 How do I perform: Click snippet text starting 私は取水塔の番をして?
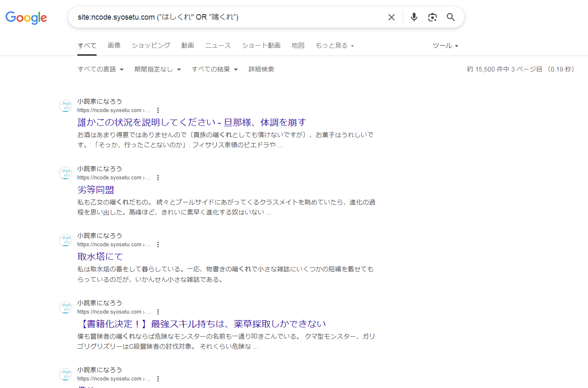tap(225, 274)
